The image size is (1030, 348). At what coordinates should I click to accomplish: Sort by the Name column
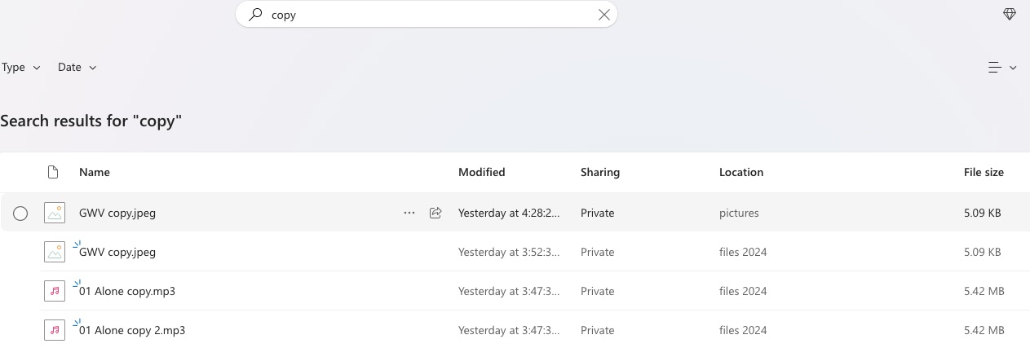(x=95, y=172)
